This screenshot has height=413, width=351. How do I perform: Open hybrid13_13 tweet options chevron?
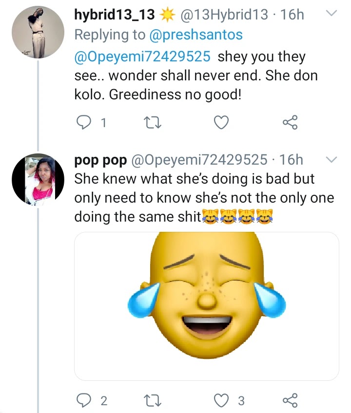(x=331, y=15)
